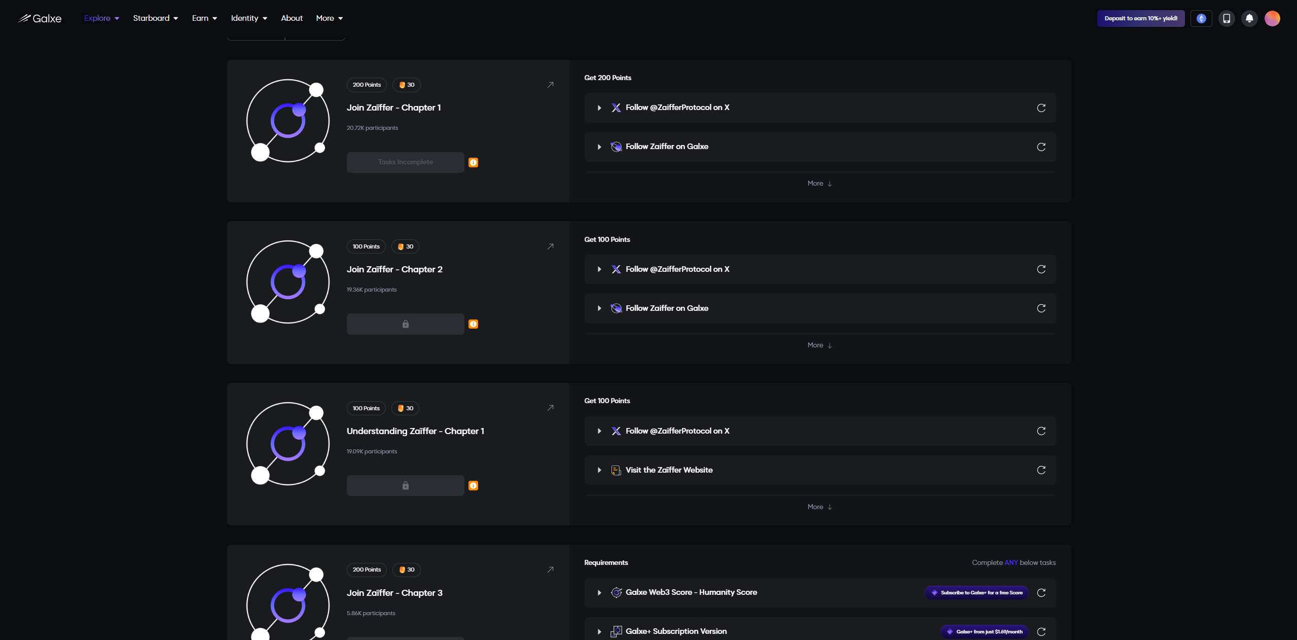Click Subscribe to Galxe+ for a free Score
The width and height of the screenshot is (1297, 640).
(x=977, y=593)
